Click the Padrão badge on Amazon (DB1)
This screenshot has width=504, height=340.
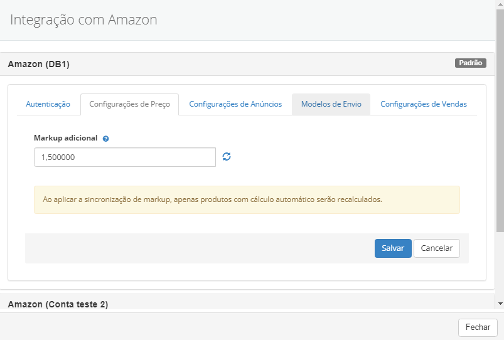click(470, 63)
